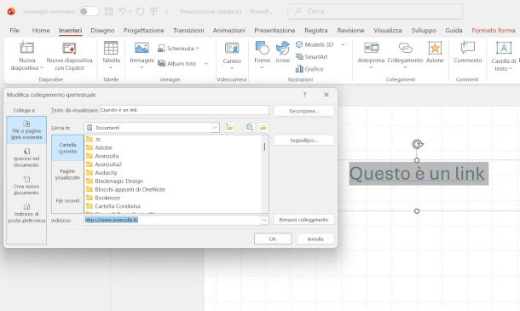Open the Tabella insert tool
Viewport: 520px width, 311px height.
tap(111, 55)
